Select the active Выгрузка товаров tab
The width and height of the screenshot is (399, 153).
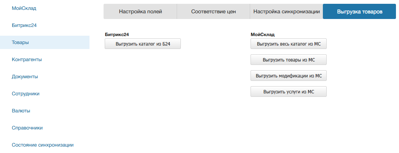click(x=359, y=12)
